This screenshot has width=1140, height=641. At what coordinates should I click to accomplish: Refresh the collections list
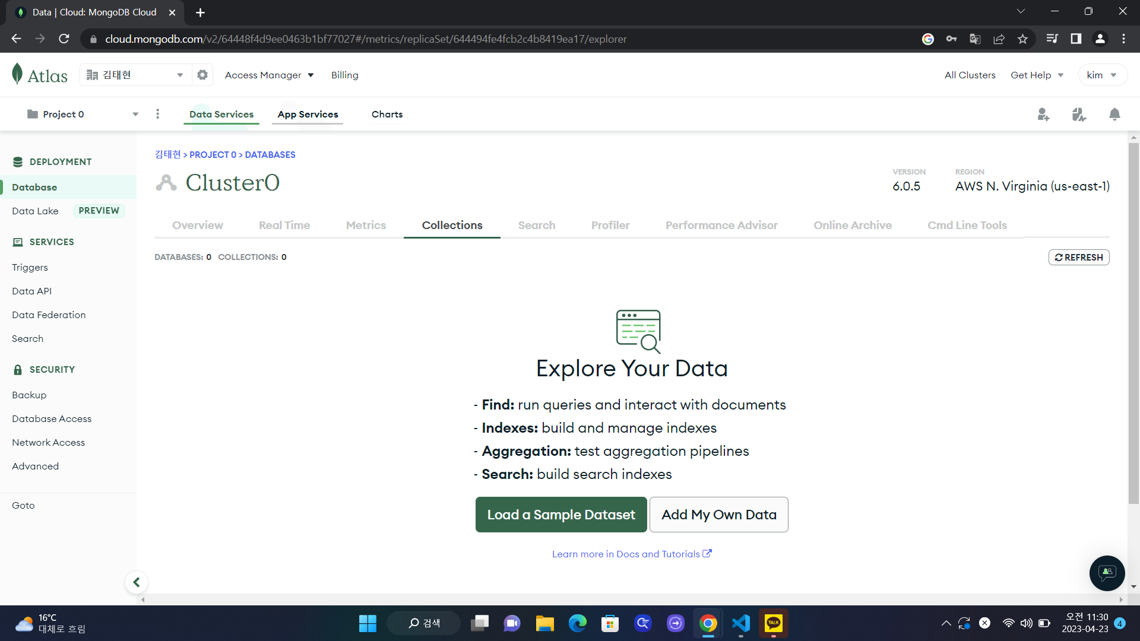[1079, 257]
